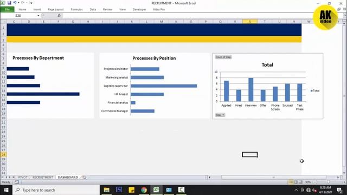
Task: Open the Review ribbon tab
Action: point(107,10)
